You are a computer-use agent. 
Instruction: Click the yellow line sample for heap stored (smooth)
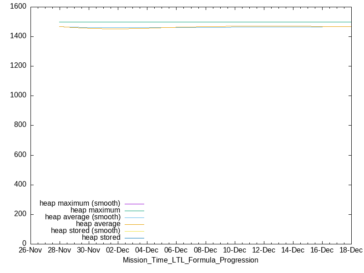tap(134, 231)
